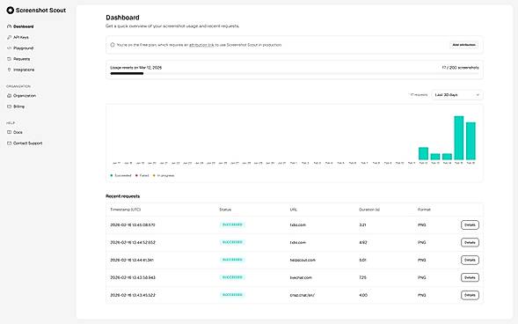Toggle Succeeded series in chart legend
Screen dimensions: 518x324
(120, 175)
